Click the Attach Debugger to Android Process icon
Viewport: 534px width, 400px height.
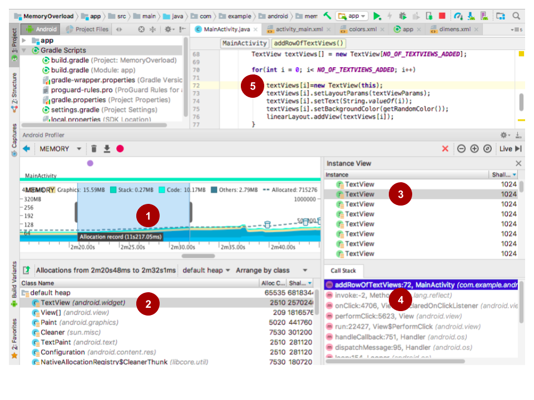(x=429, y=16)
